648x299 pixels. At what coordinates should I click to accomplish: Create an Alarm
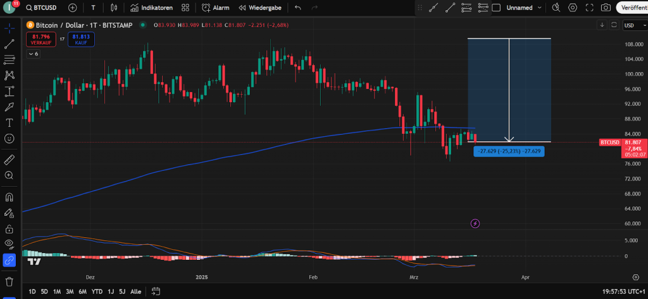216,8
